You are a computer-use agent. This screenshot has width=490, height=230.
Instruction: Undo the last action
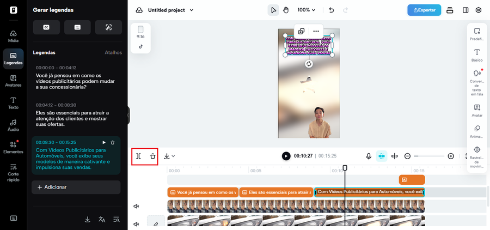pyautogui.click(x=332, y=10)
